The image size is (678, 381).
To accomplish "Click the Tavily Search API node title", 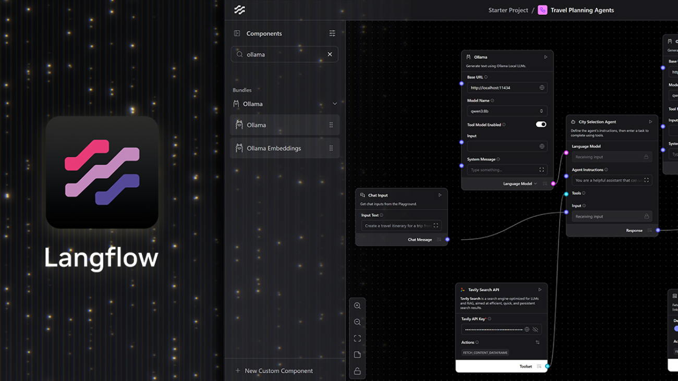I will [483, 290].
